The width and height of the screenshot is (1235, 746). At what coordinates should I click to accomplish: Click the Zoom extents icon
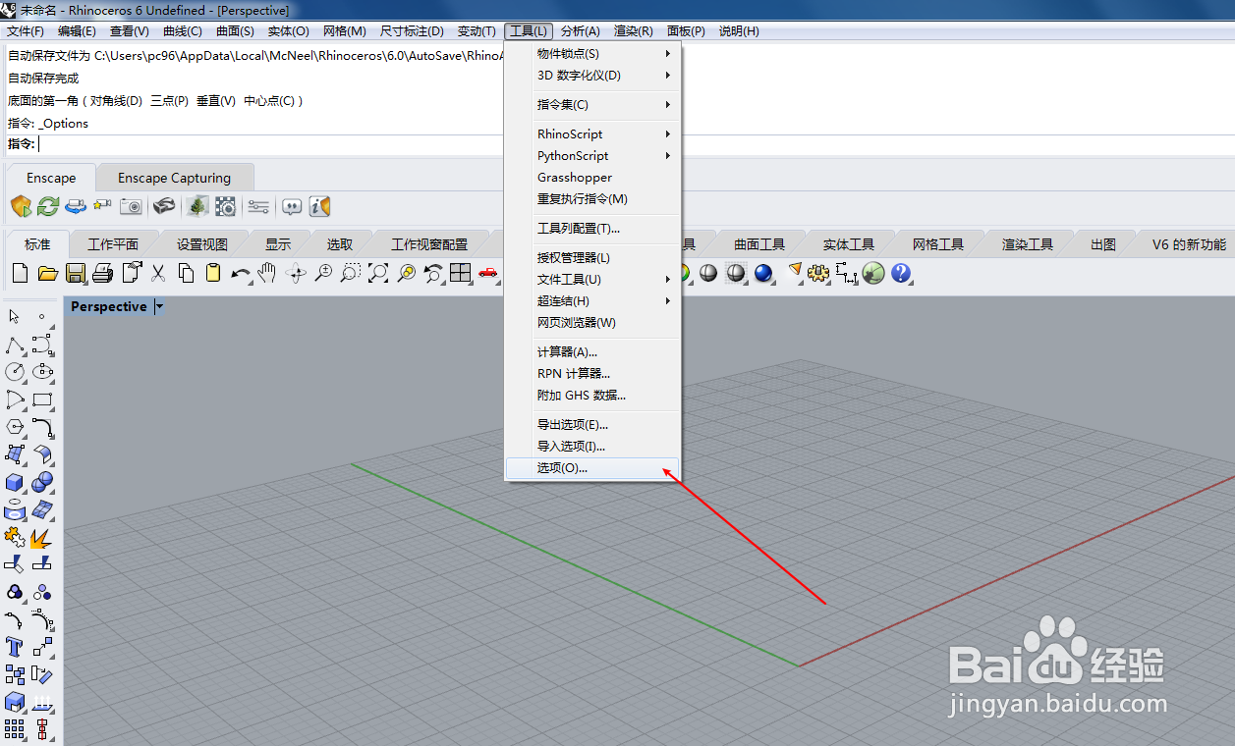[x=378, y=273]
